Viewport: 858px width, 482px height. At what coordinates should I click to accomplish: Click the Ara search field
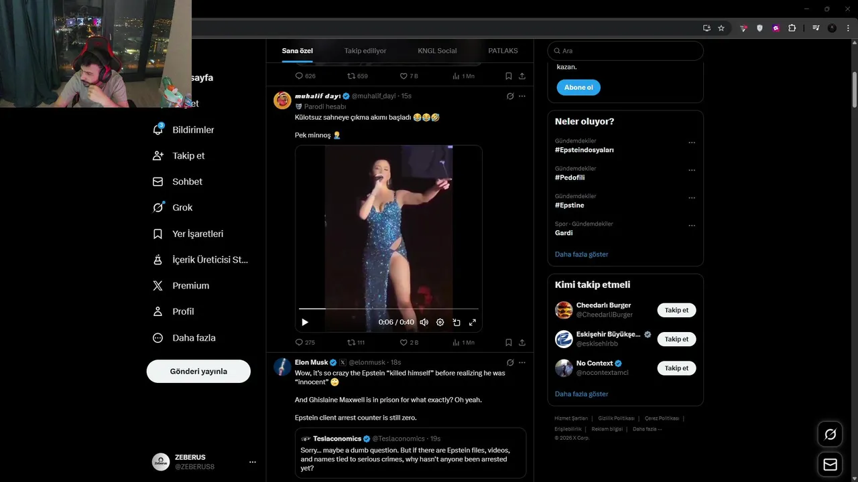(x=625, y=51)
